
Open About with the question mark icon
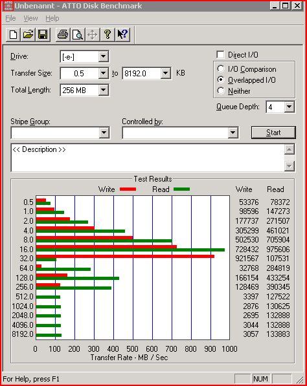coord(108,34)
